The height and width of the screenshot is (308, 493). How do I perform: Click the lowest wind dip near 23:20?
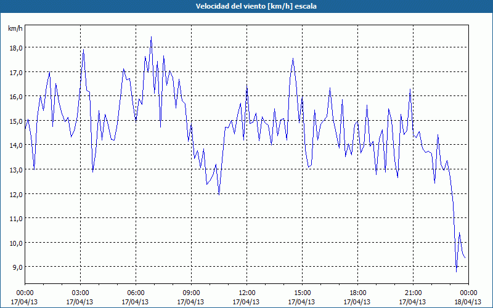tap(456, 272)
